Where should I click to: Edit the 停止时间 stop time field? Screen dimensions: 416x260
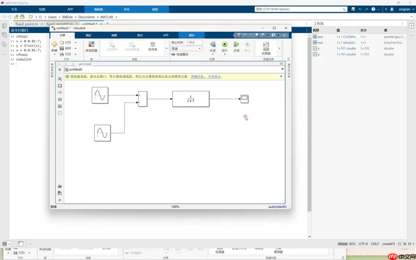click(194, 42)
